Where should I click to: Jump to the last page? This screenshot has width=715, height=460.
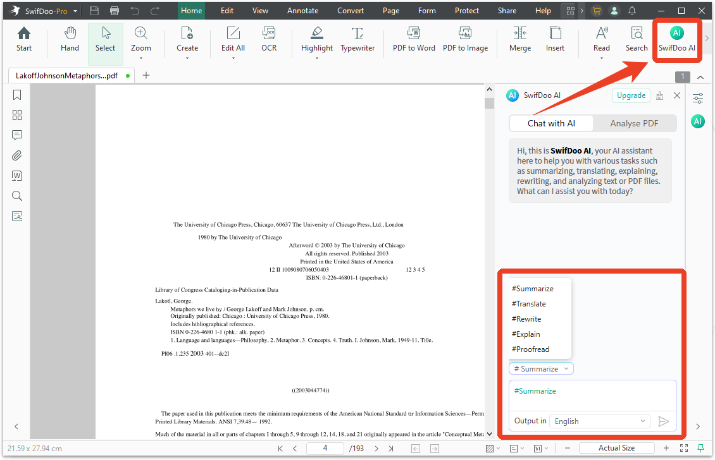(x=391, y=449)
